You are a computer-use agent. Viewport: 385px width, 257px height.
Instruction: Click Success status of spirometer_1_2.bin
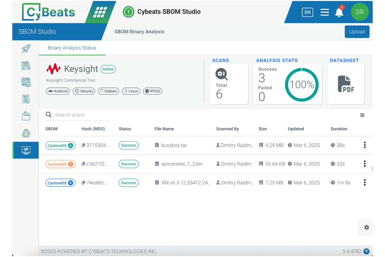129,164
